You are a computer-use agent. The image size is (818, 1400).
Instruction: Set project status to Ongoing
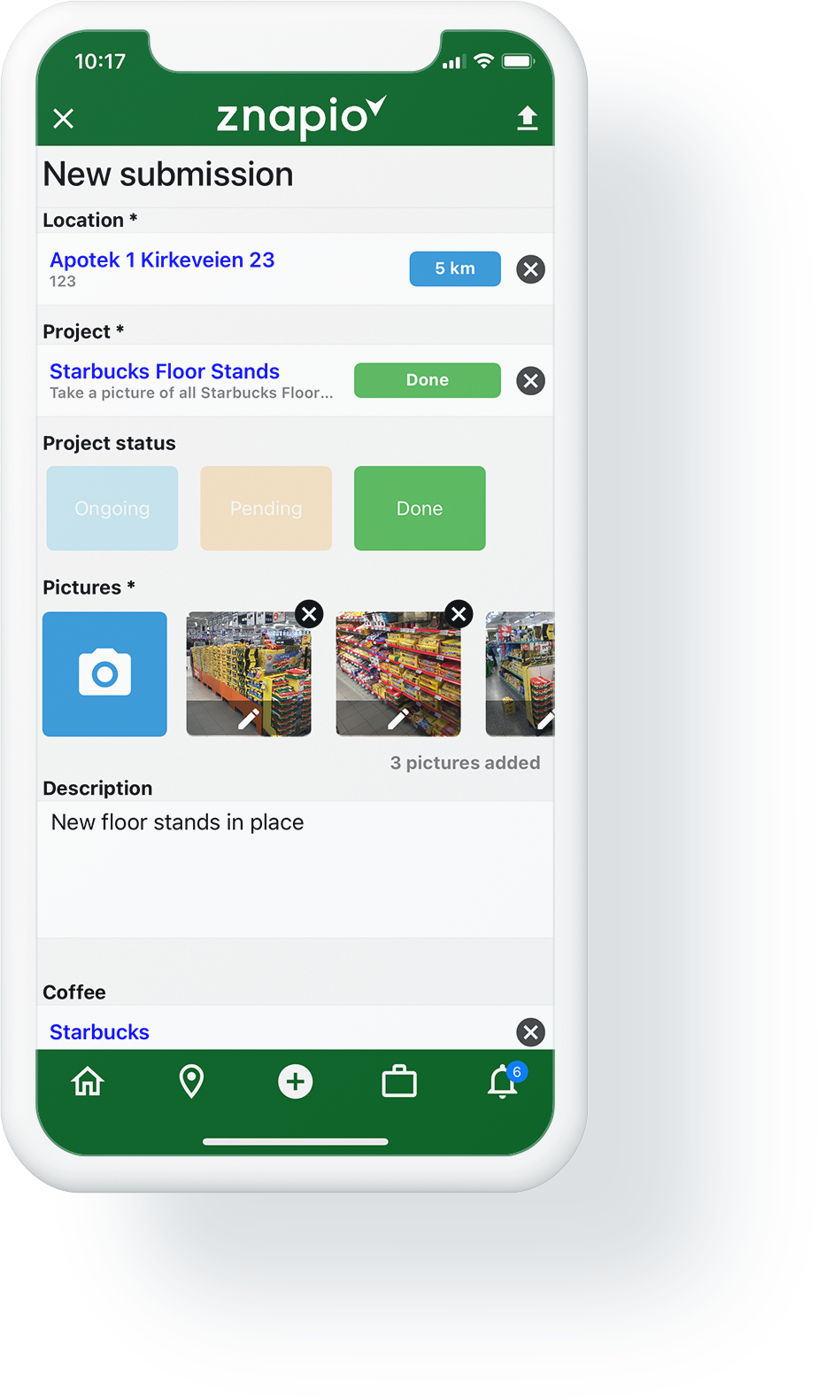click(x=112, y=508)
